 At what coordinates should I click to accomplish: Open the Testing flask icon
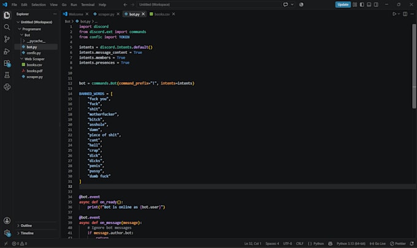[7, 75]
